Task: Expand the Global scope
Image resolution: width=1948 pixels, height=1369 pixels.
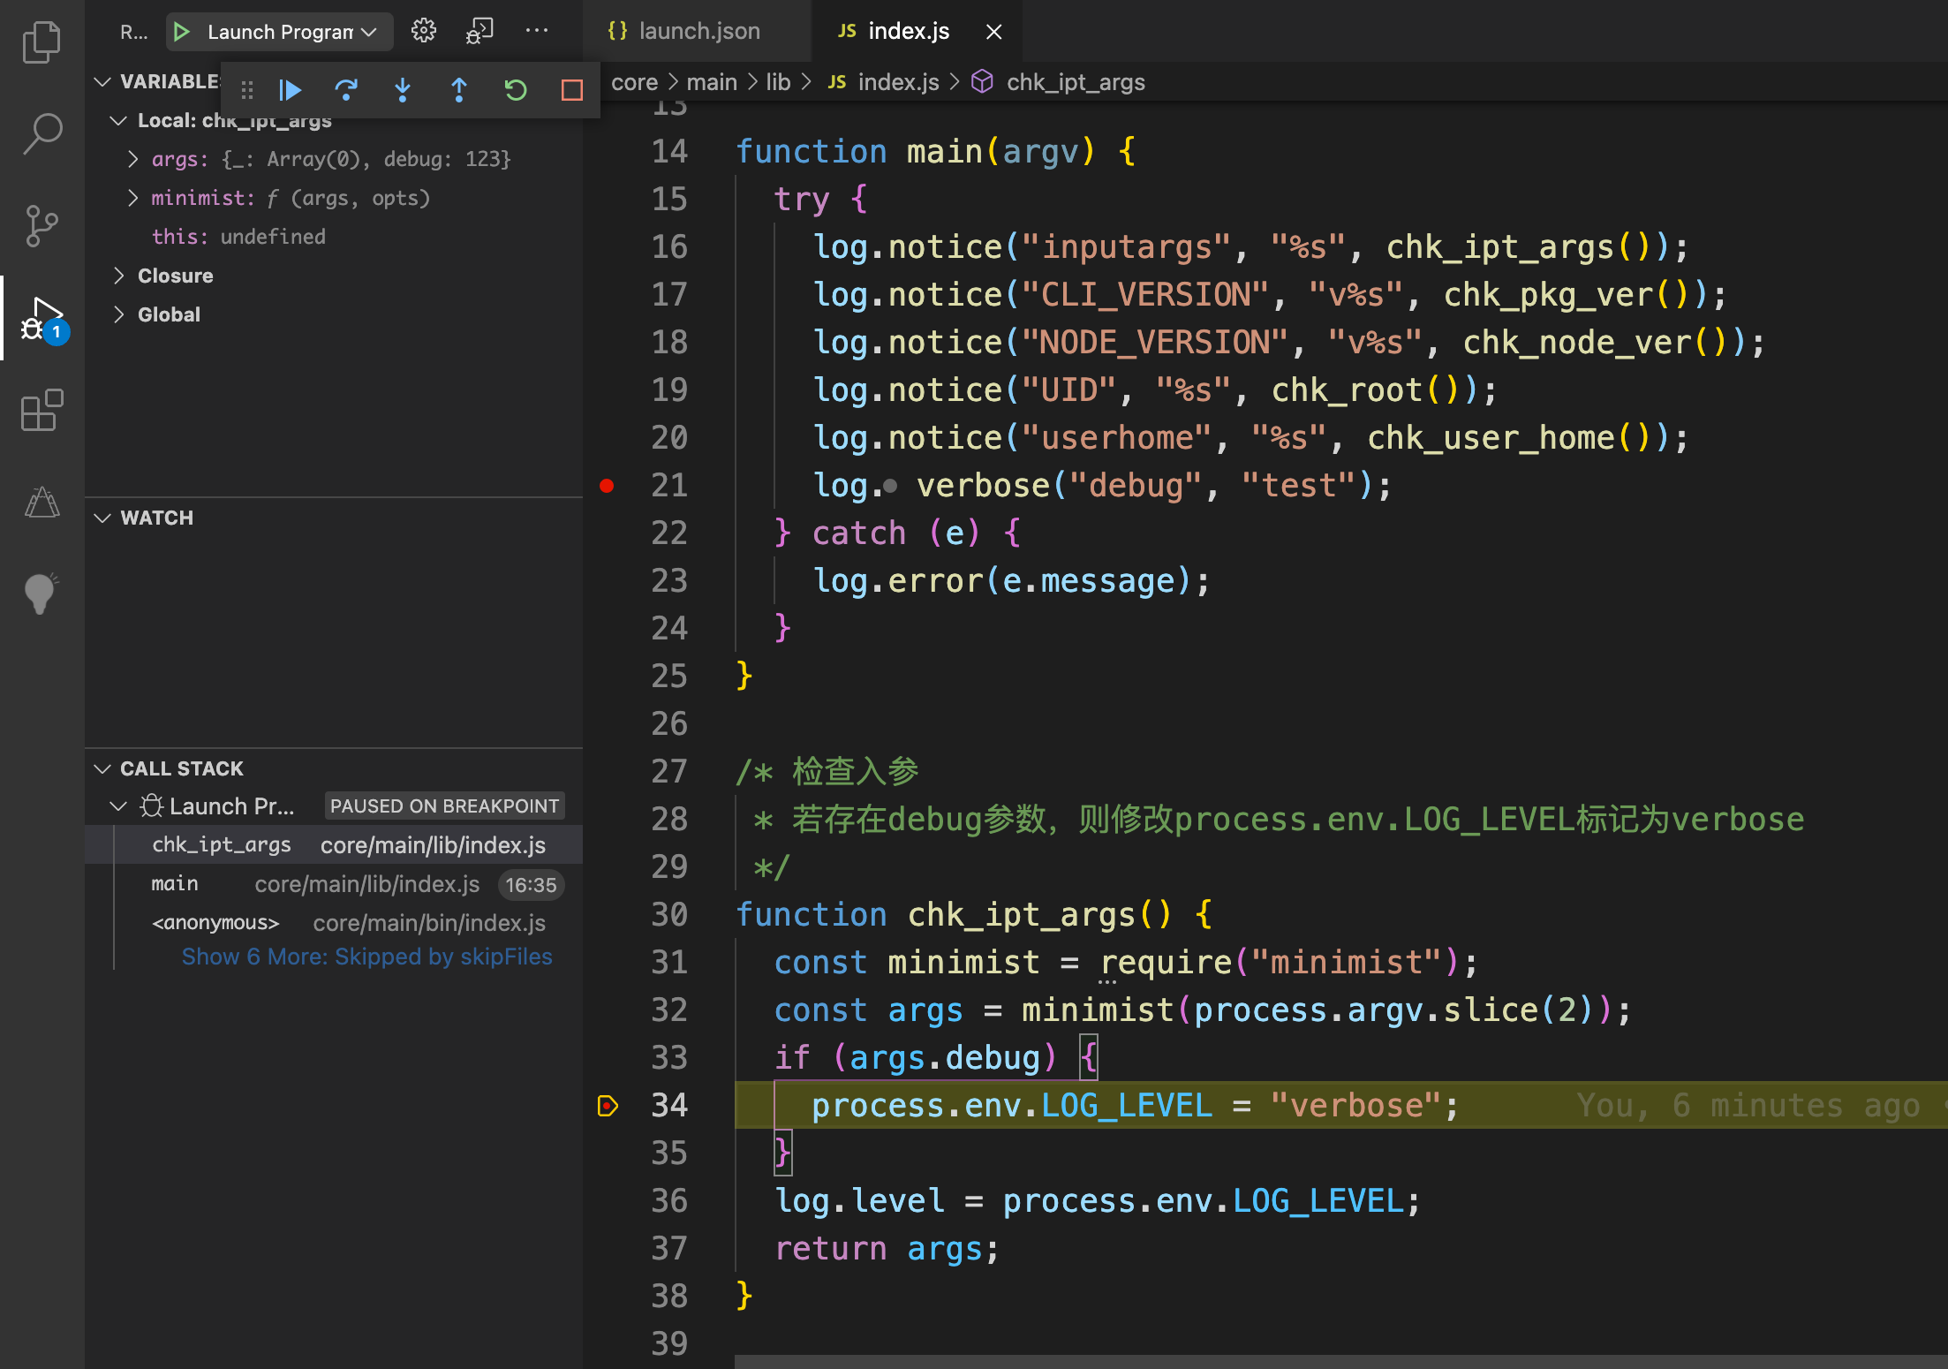Action: point(118,314)
